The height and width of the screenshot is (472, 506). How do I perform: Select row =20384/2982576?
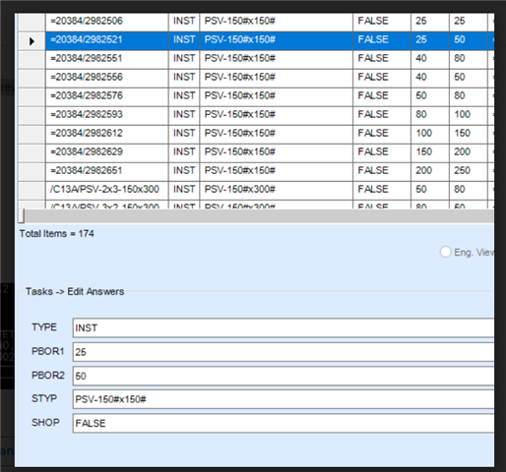[256, 96]
